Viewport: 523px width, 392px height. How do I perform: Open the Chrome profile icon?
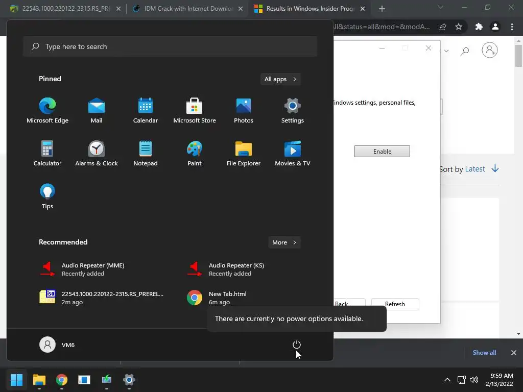click(x=495, y=27)
